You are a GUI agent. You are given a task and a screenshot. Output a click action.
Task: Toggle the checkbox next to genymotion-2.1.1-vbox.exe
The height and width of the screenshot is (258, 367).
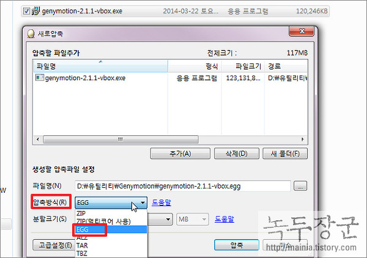pos(26,11)
